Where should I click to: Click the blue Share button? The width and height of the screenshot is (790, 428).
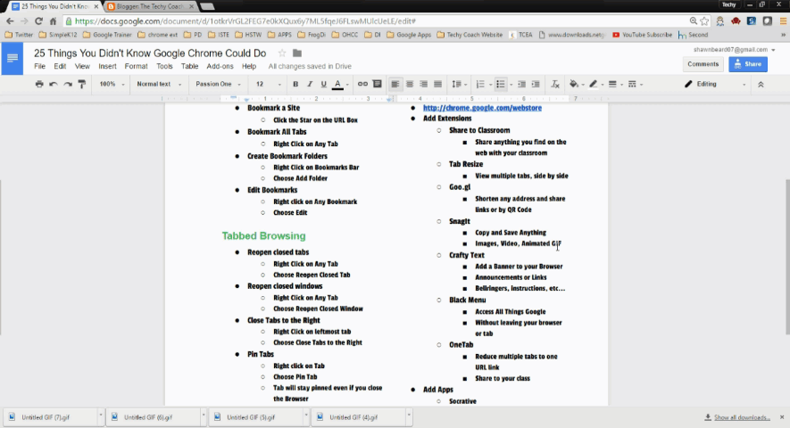[747, 64]
